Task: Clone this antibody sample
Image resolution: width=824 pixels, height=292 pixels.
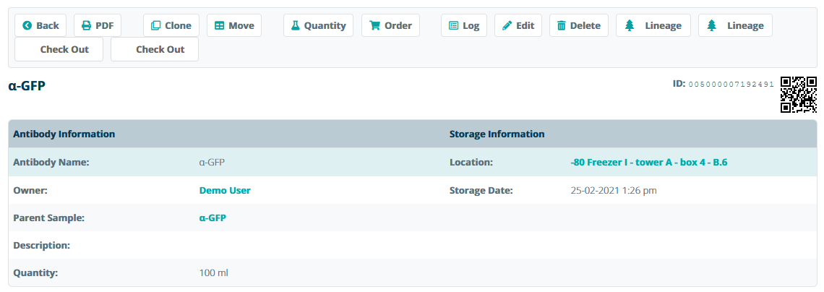Action: (x=171, y=25)
